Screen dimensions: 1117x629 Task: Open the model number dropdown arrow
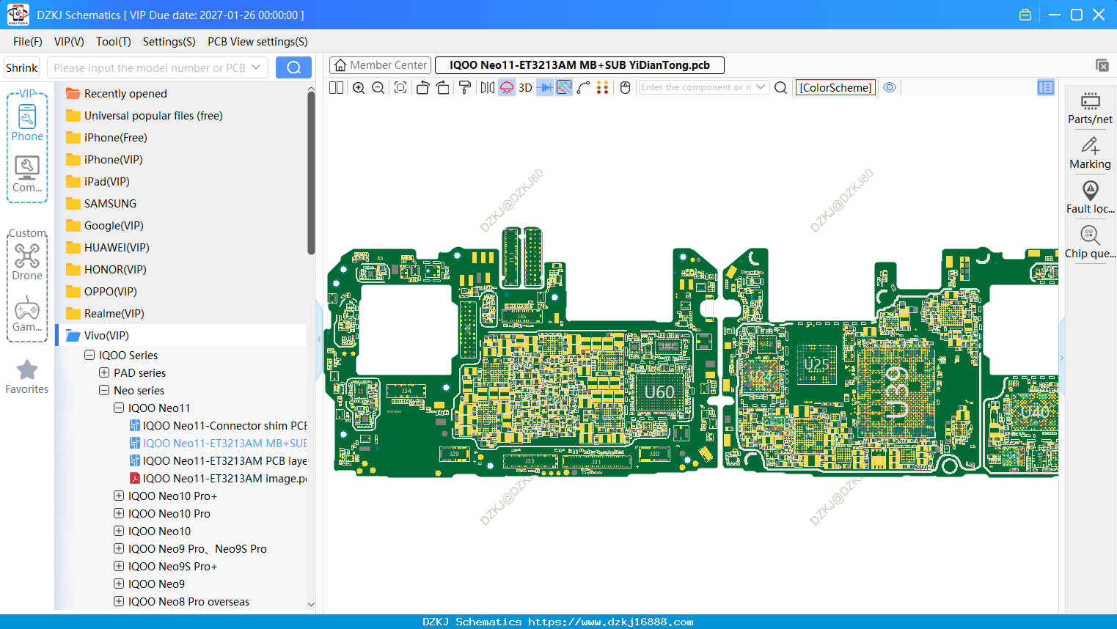pos(256,67)
